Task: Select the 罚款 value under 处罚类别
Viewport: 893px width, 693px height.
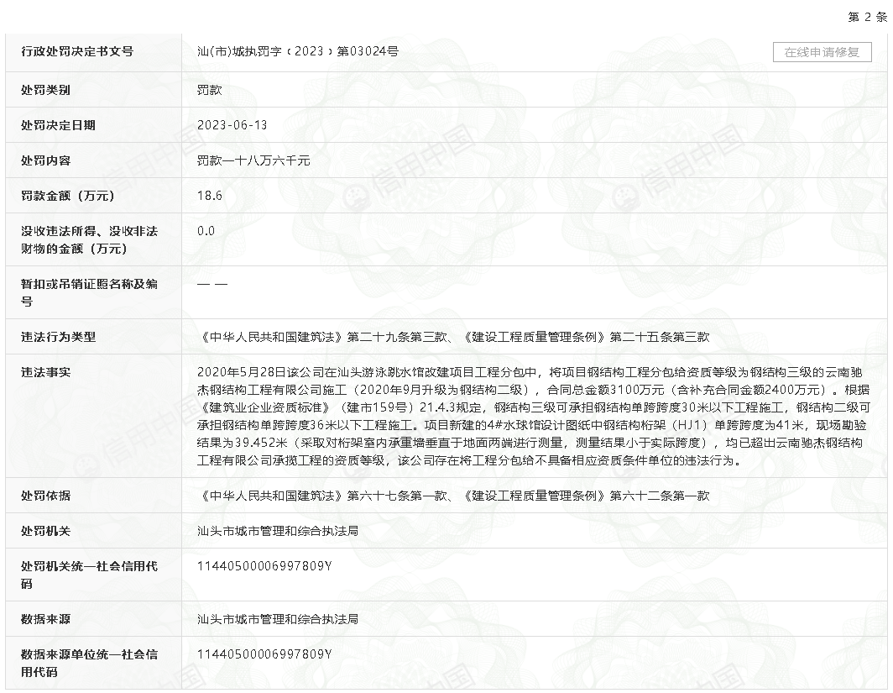Action: 210,90
